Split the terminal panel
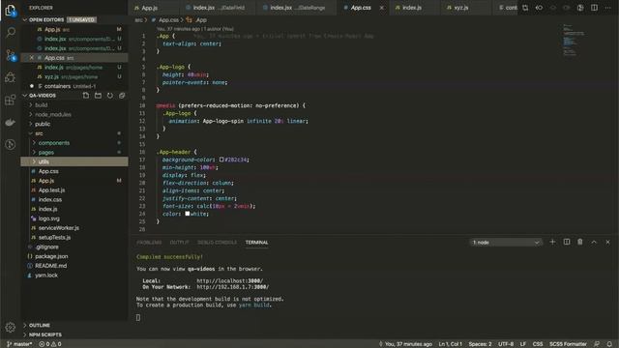The height and width of the screenshot is (348, 619). click(567, 242)
